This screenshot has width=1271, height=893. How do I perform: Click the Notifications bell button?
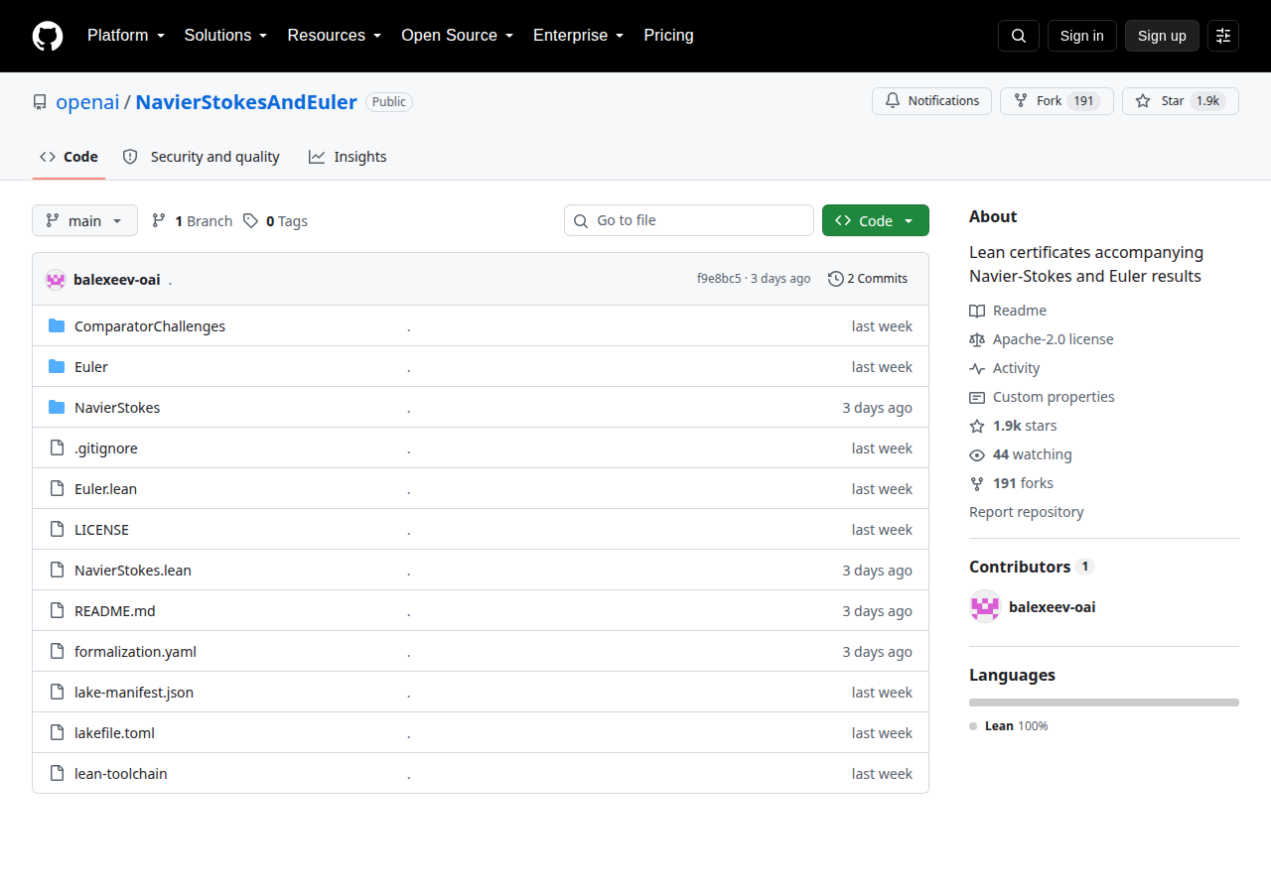coord(931,101)
